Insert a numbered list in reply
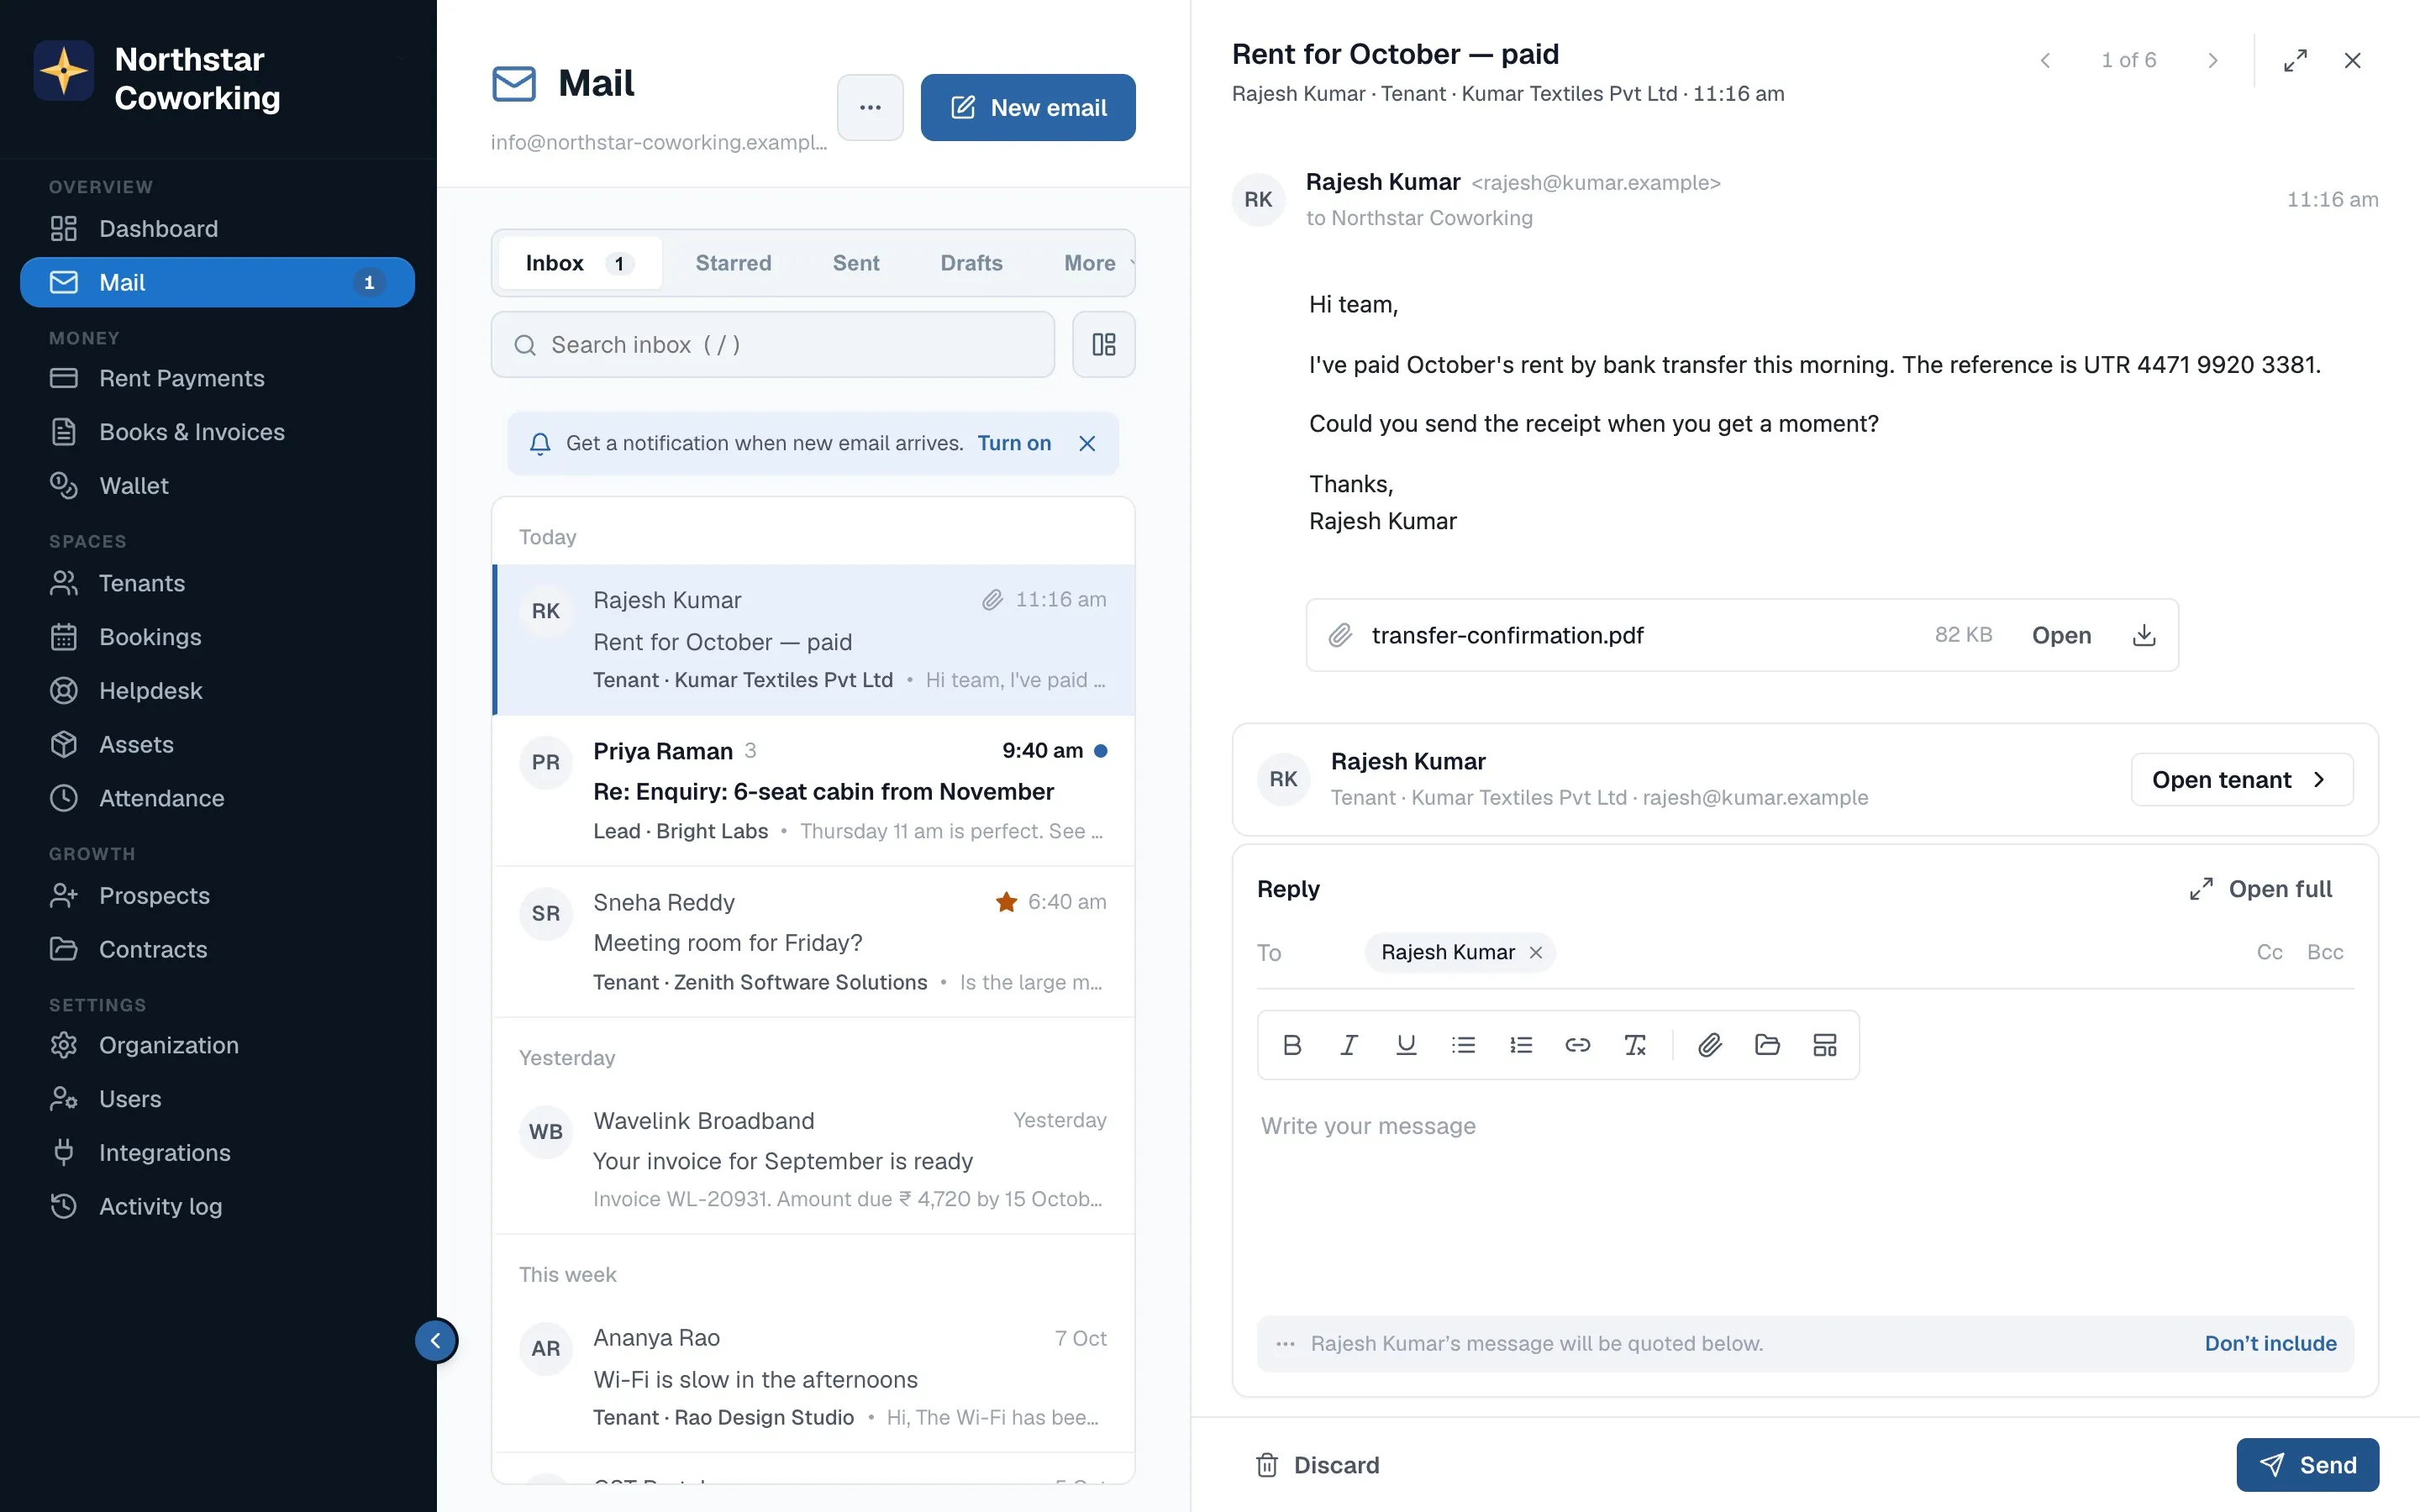 [1520, 1045]
